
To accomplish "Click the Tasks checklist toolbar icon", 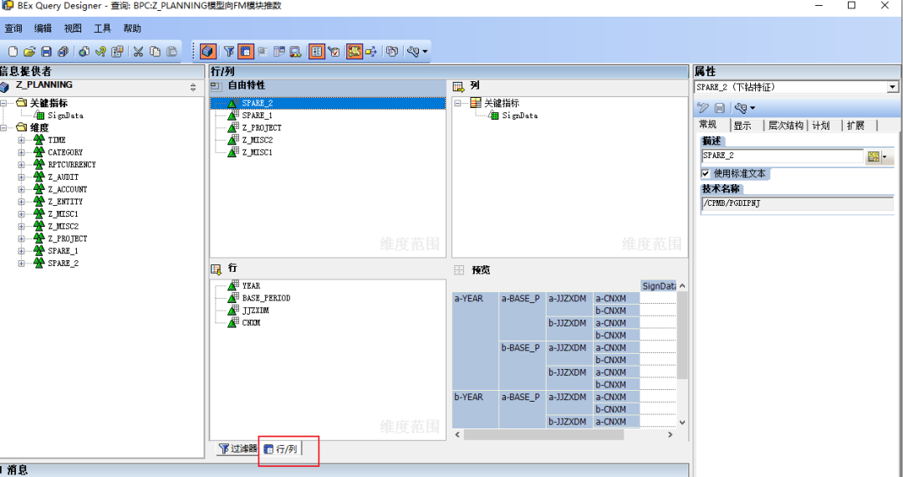I will tap(334, 52).
